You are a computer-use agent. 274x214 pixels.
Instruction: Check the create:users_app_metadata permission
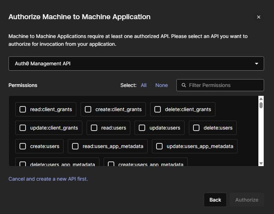pos(111,164)
